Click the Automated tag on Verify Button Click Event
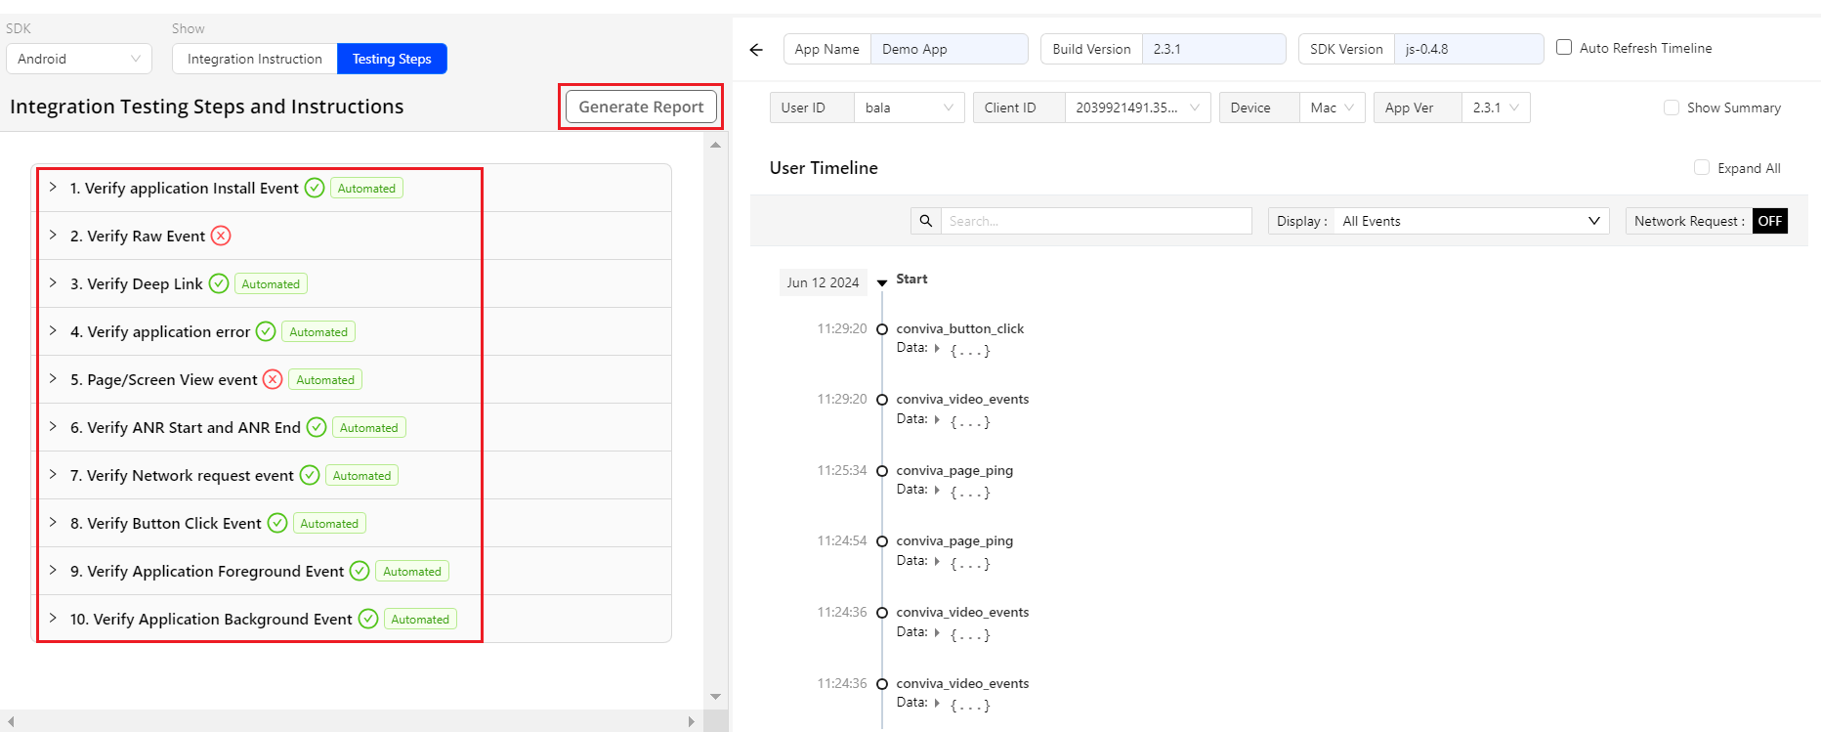The height and width of the screenshot is (732, 1821). point(329,523)
